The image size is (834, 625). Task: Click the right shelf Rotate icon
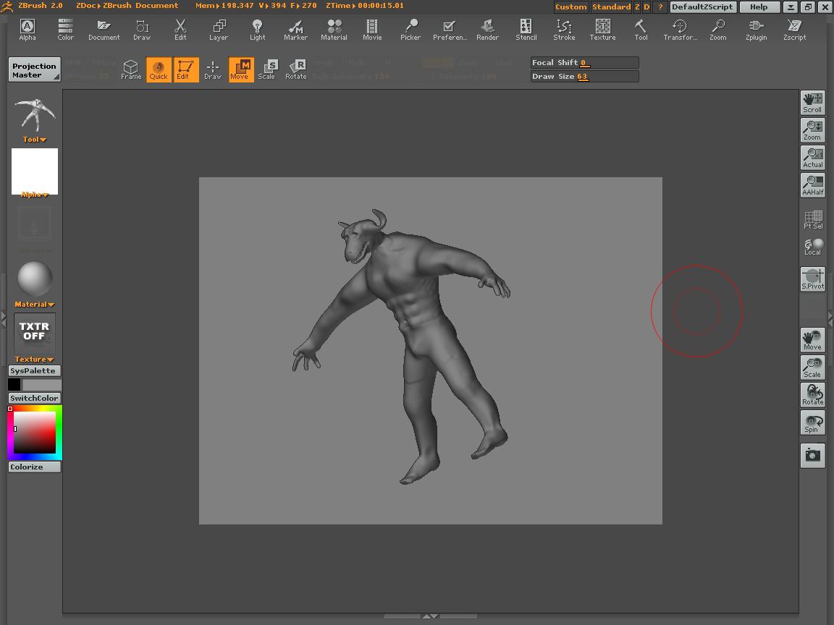pyautogui.click(x=812, y=396)
